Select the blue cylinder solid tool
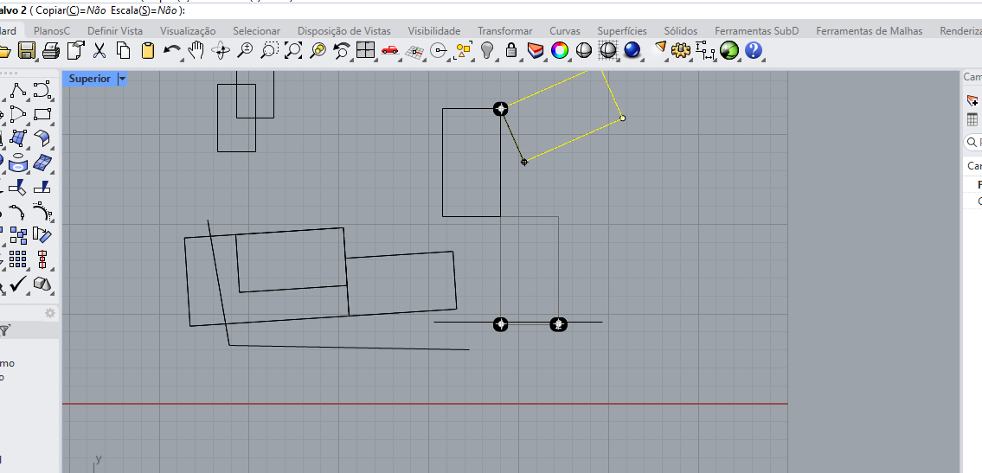 [x=18, y=163]
